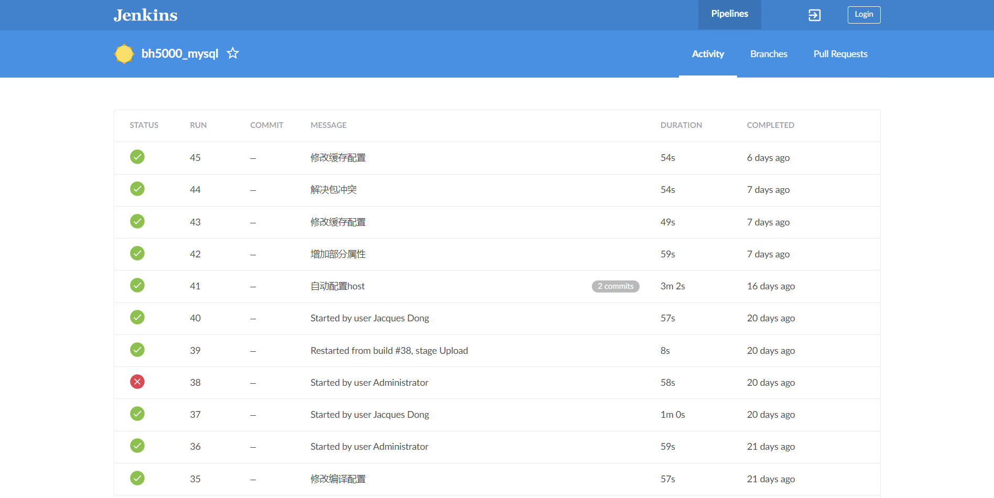Click the success status icon for run 35

[x=137, y=478]
